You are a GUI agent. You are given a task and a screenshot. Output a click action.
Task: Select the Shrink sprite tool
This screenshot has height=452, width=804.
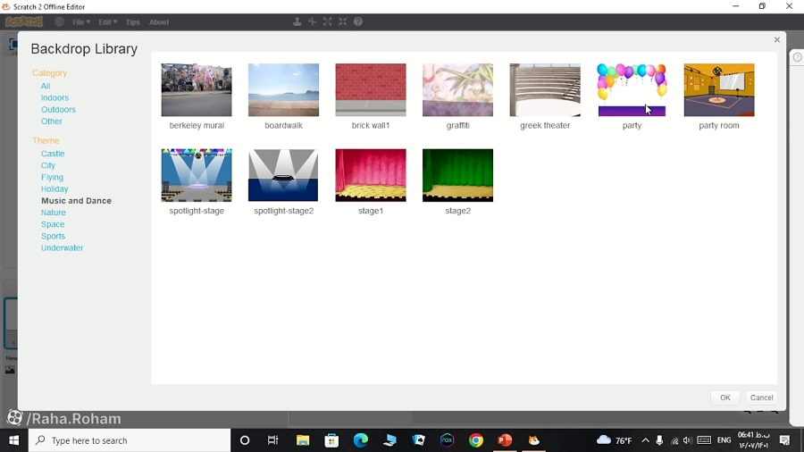click(x=343, y=21)
